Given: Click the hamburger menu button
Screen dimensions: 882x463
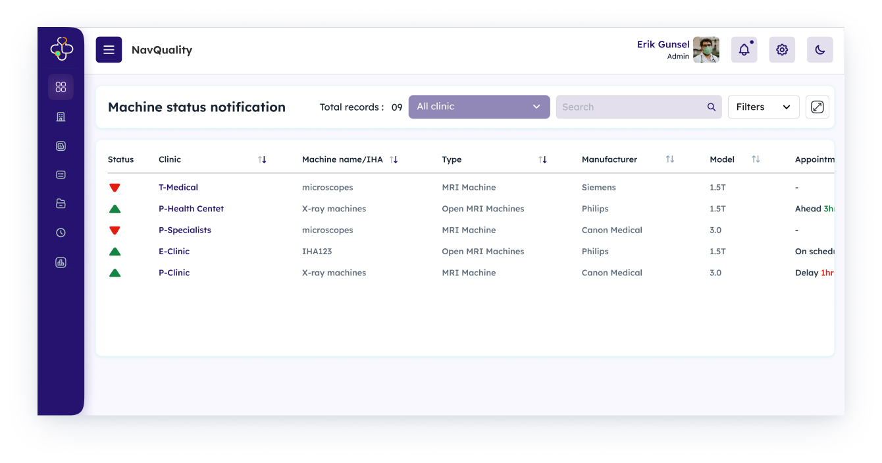Looking at the screenshot, I should tap(109, 50).
